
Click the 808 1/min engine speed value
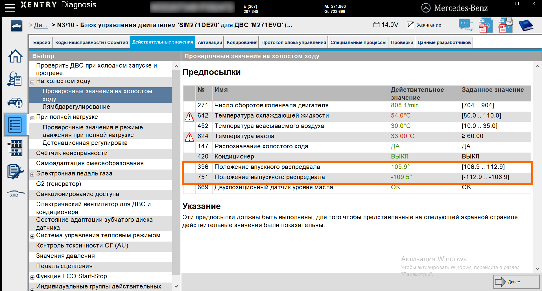pyautogui.click(x=405, y=105)
